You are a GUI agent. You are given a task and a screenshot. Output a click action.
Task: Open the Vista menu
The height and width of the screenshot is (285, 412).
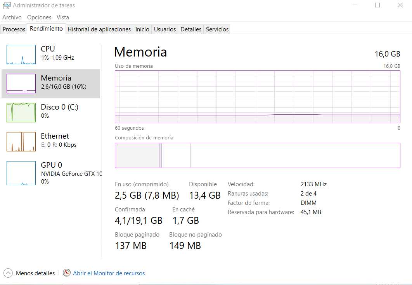63,17
